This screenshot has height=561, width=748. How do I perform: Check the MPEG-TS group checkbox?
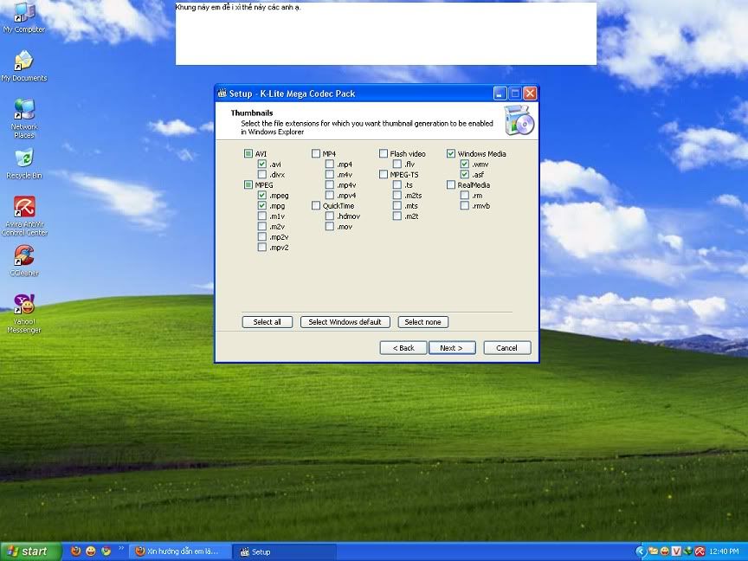[384, 175]
